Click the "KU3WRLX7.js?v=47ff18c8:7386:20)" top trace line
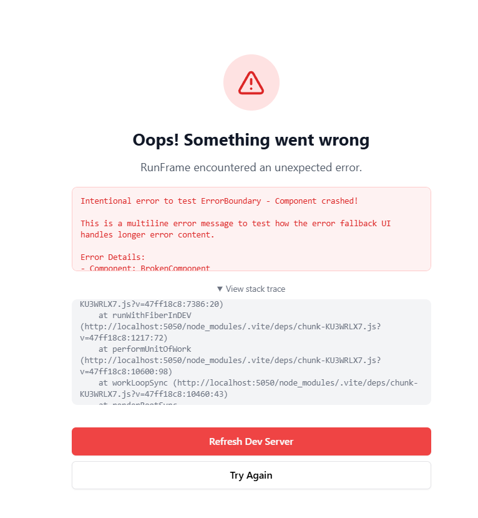Screen dimensions: 478x518 coord(152,304)
